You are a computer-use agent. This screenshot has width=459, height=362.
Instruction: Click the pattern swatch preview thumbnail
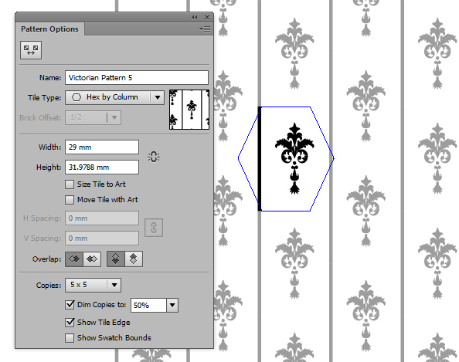189,110
